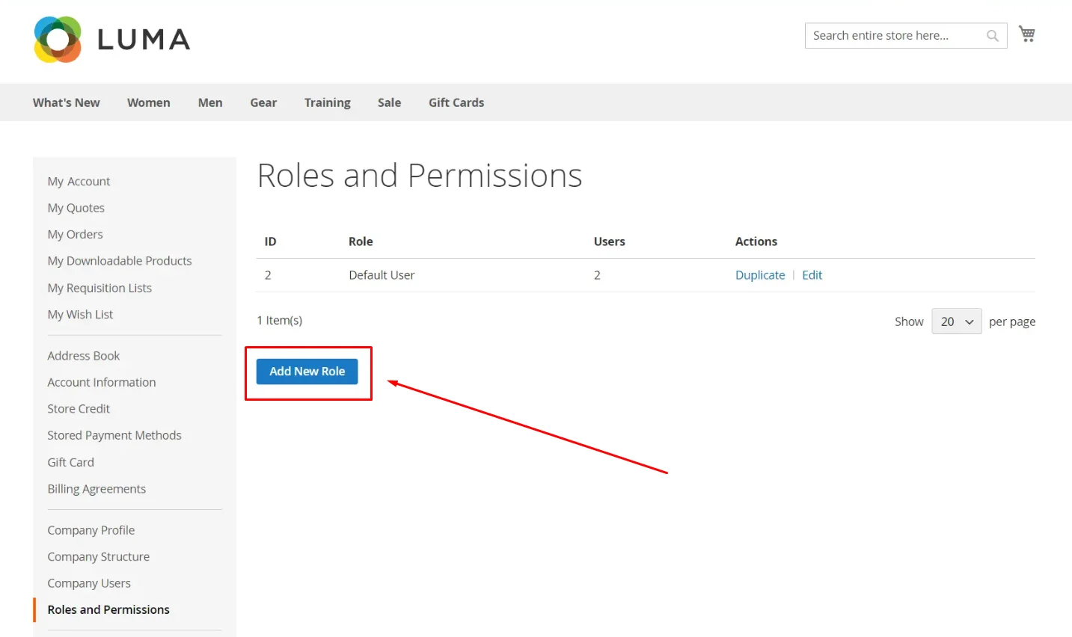Select Roles and Permissions in sidebar

tap(108, 609)
